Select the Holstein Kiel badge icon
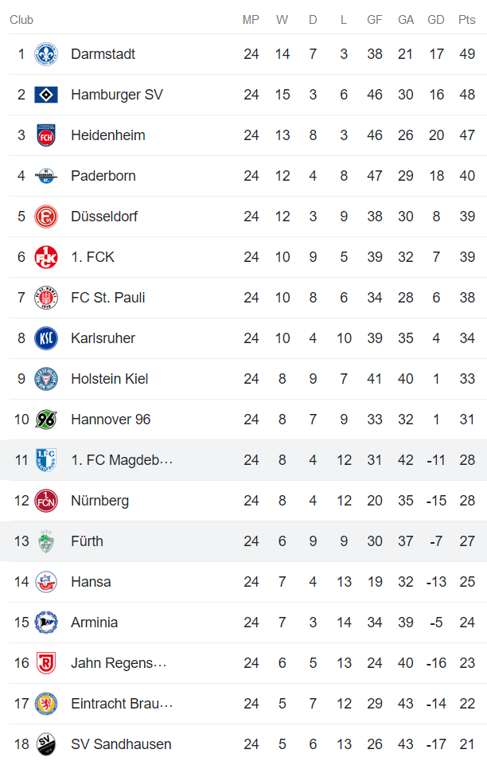The height and width of the screenshot is (769, 487). (45, 378)
